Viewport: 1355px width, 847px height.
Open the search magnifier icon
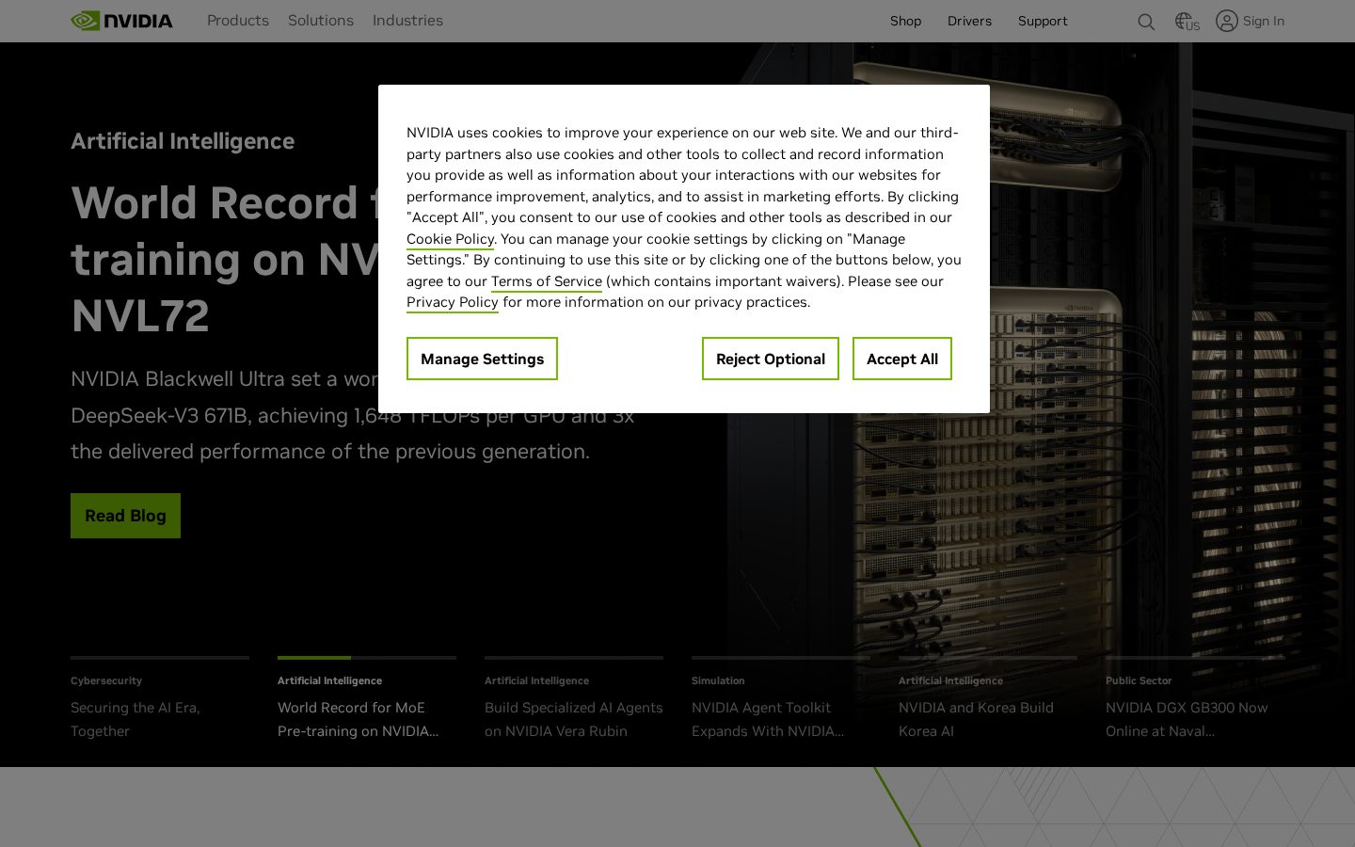1146,22
